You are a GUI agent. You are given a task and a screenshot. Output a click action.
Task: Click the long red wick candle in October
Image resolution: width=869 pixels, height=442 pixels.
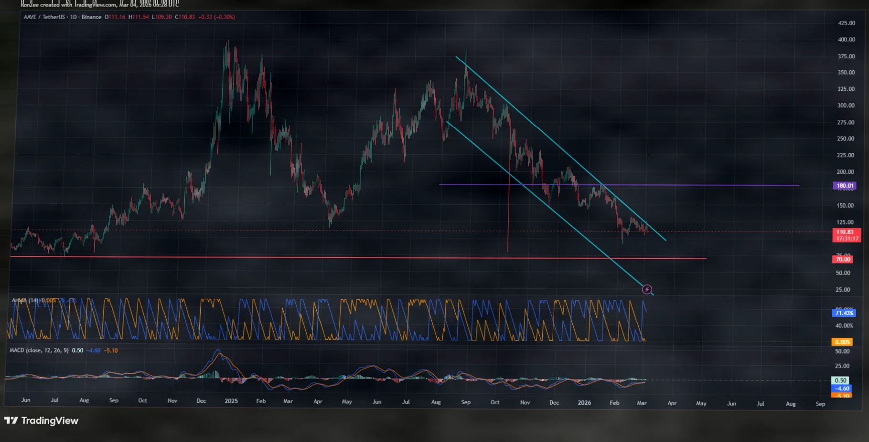point(508,215)
